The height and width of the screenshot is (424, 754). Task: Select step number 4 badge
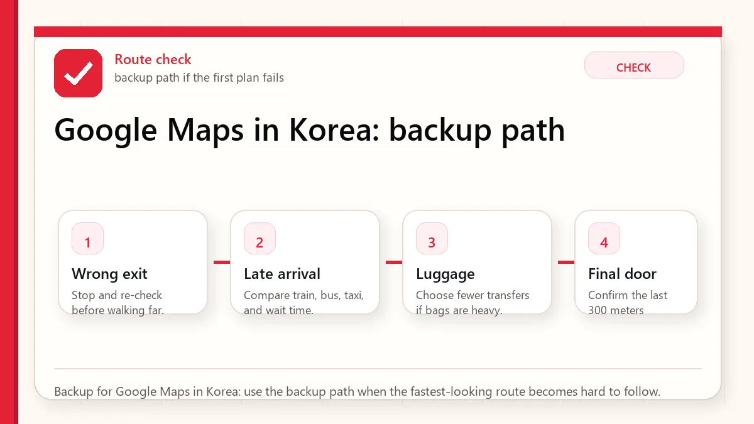604,239
